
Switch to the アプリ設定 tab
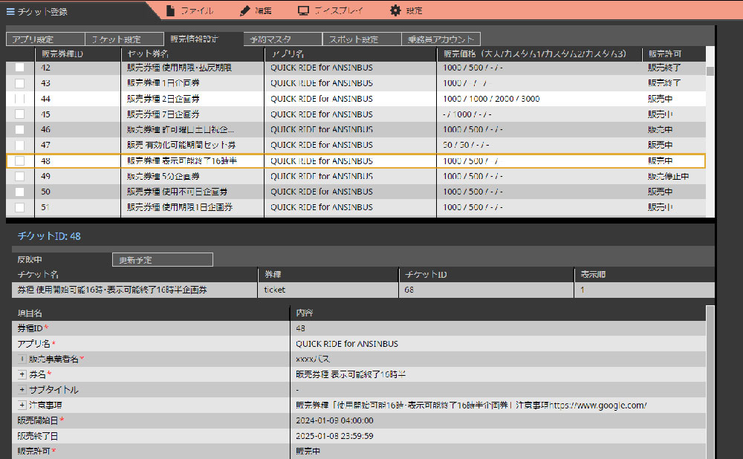(45, 39)
